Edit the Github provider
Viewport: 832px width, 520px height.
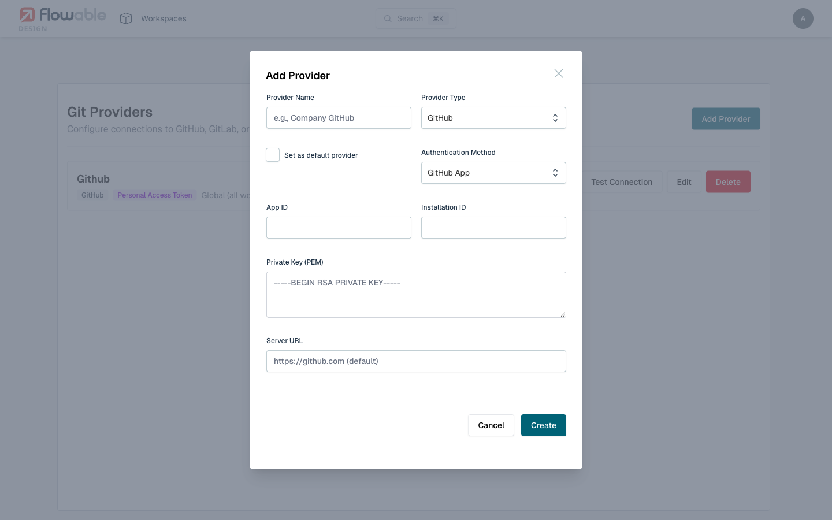tap(684, 182)
